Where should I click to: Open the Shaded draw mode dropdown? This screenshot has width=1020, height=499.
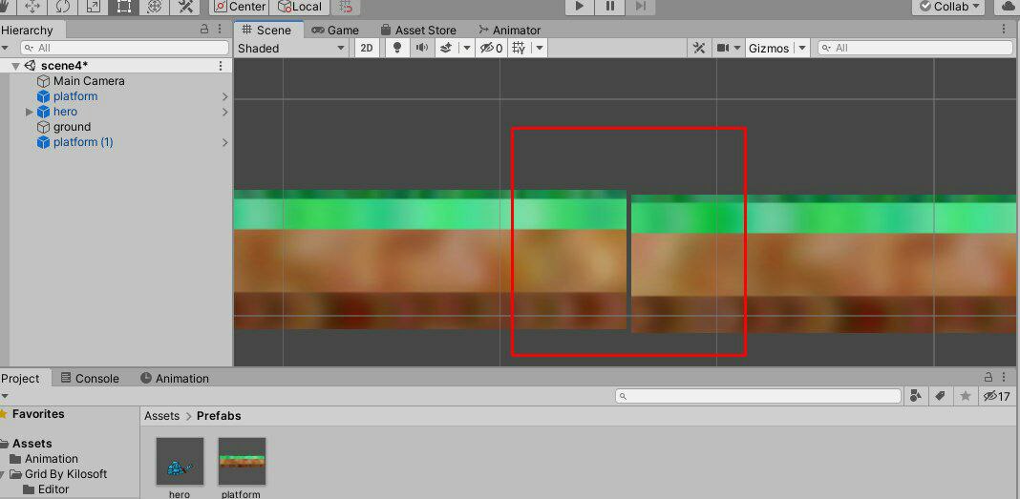tap(291, 48)
